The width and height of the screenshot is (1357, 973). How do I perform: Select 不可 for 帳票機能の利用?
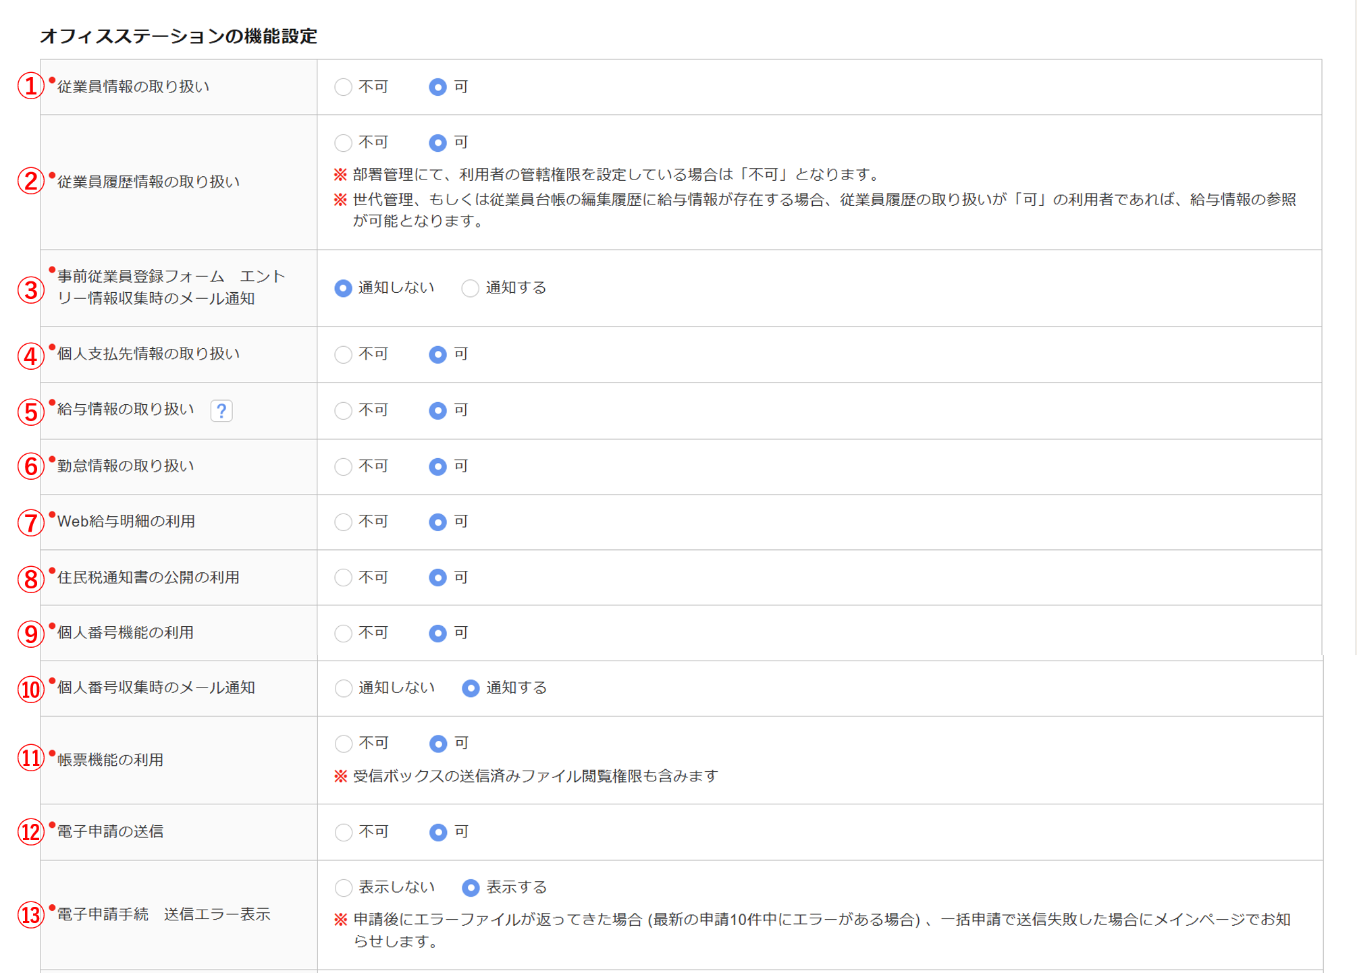(x=343, y=744)
